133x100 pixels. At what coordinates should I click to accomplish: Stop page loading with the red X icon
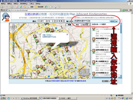coord(17,7)
